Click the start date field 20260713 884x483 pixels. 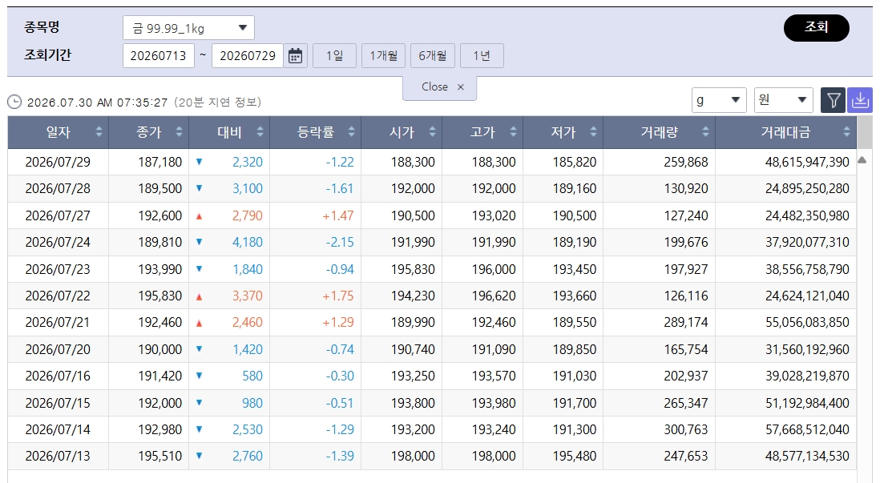coord(159,56)
